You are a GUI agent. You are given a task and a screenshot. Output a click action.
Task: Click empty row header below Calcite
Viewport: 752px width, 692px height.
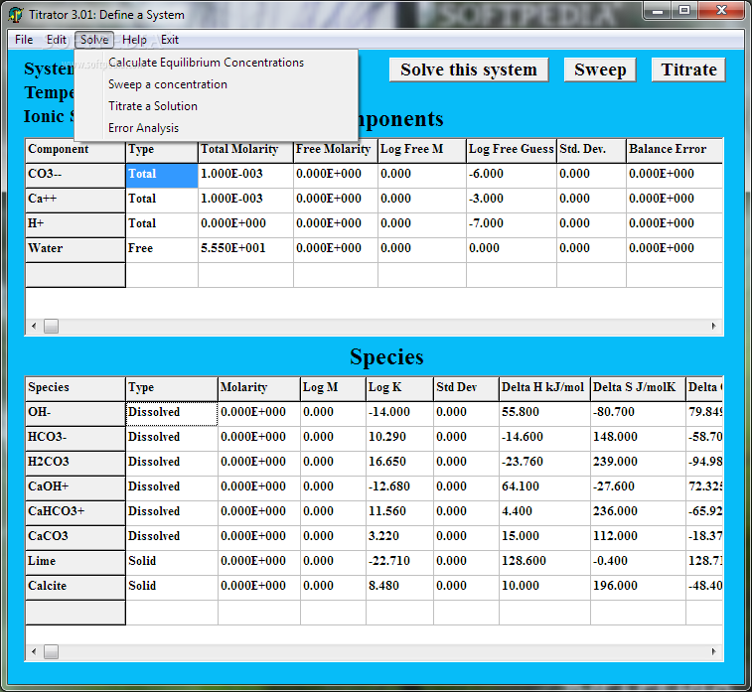[x=75, y=613]
